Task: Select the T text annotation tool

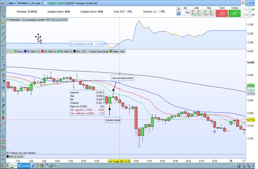Action: 3,100
